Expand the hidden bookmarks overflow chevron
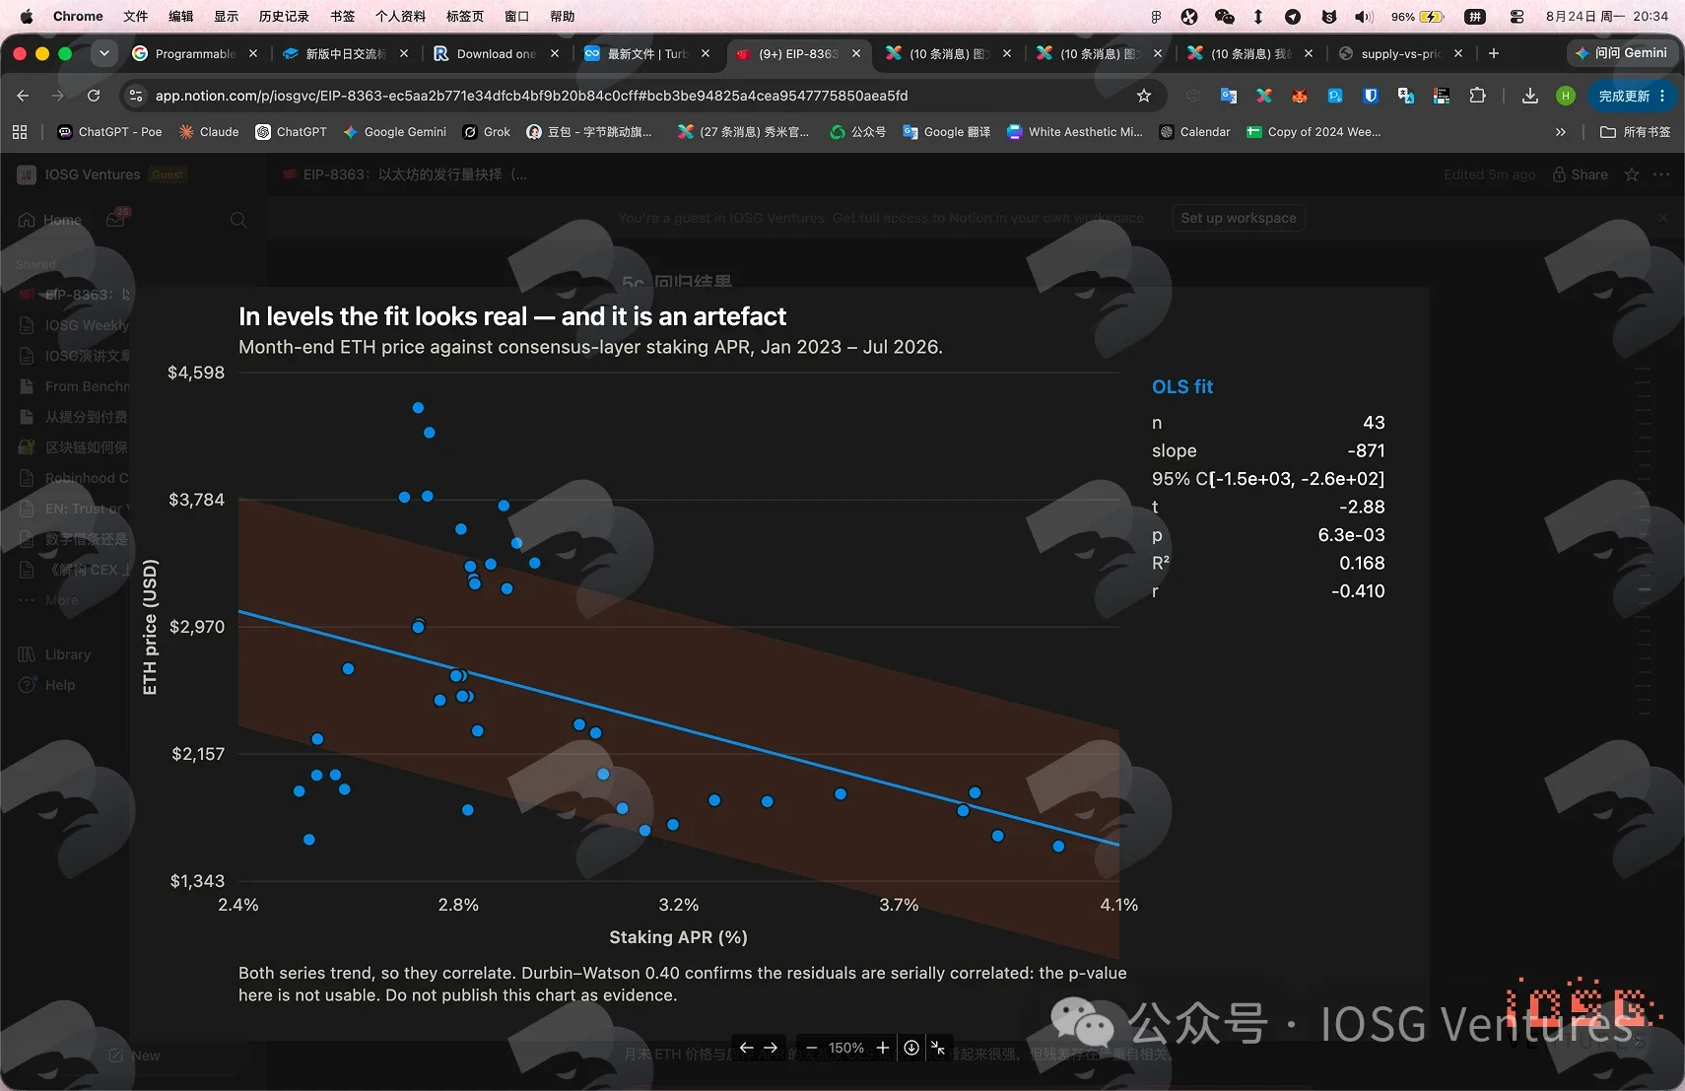1685x1091 pixels. pyautogui.click(x=1560, y=132)
